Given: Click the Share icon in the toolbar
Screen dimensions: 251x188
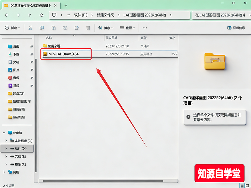Looking at the screenshot, I should pyautogui.click(x=77, y=28).
